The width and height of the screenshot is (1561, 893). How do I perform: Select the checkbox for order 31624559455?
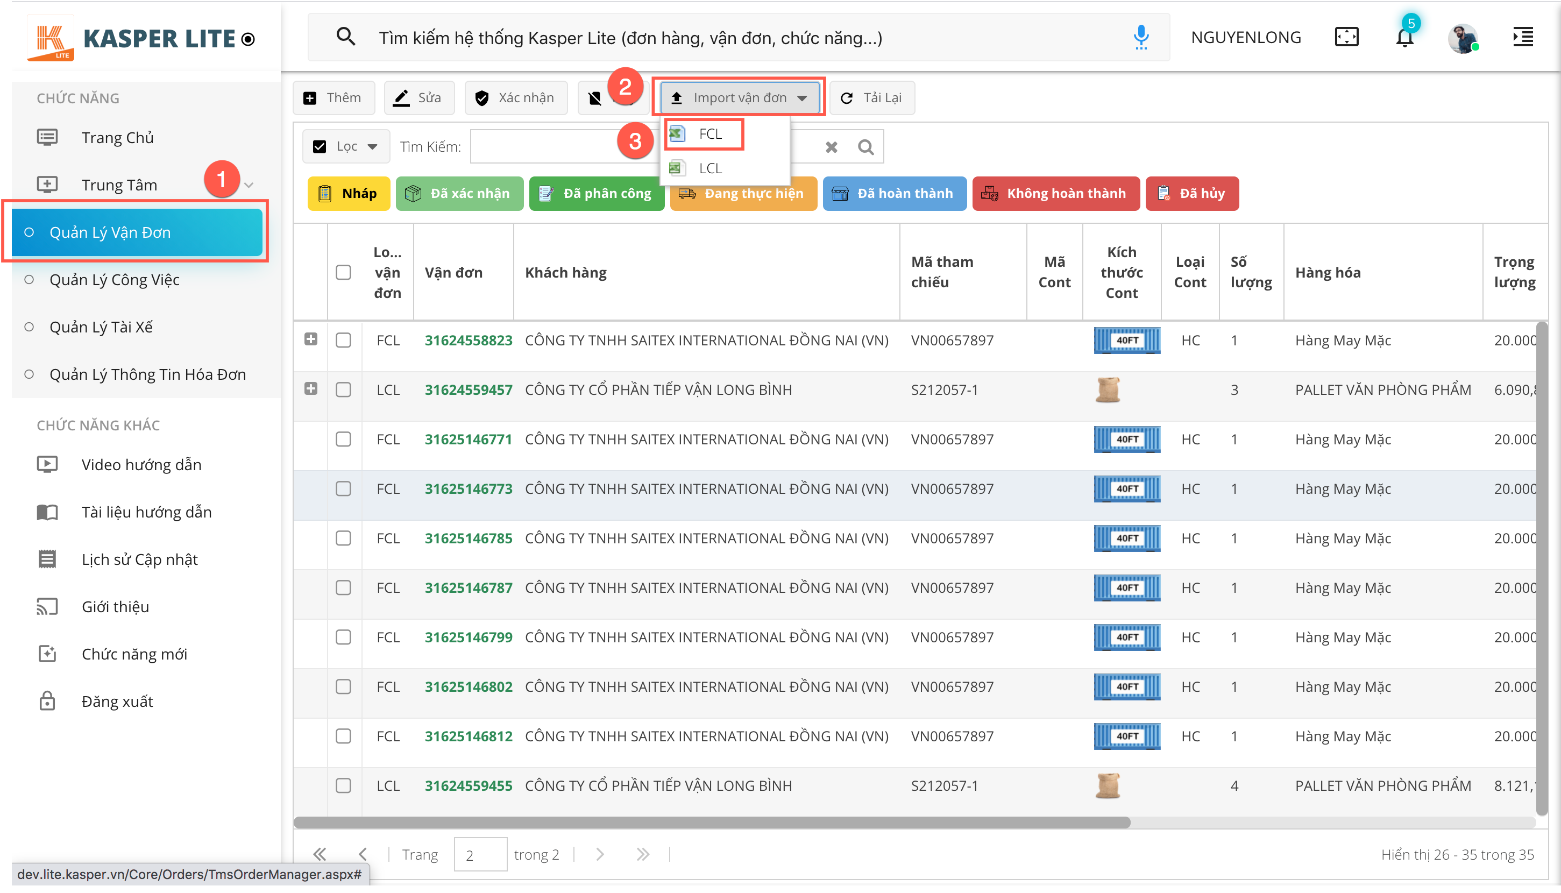pyautogui.click(x=343, y=785)
